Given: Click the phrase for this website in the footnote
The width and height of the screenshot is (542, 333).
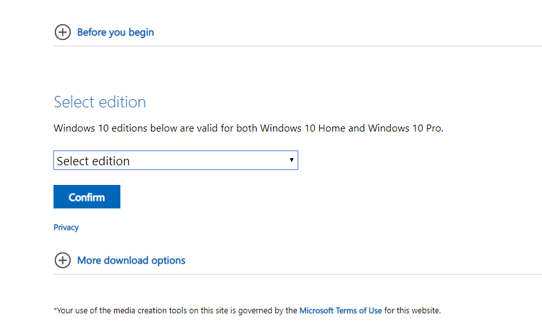Looking at the screenshot, I should (x=412, y=311).
